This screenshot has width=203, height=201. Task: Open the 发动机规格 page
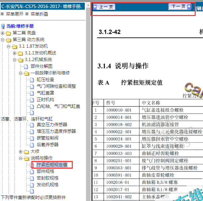[x=47, y=185]
